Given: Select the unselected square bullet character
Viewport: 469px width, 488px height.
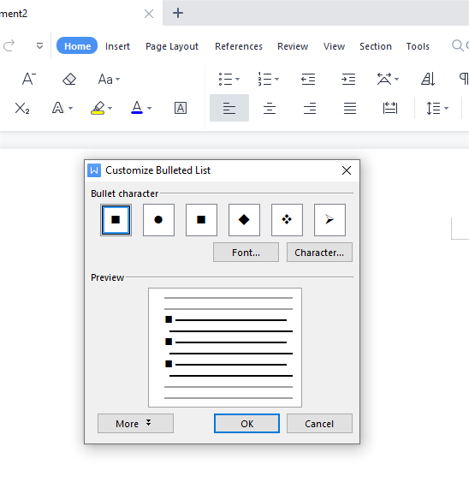Looking at the screenshot, I should click(x=201, y=220).
